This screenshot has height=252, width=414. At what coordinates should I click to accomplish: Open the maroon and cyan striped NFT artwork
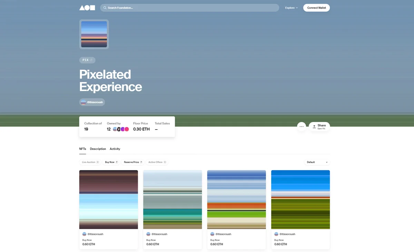(109, 200)
